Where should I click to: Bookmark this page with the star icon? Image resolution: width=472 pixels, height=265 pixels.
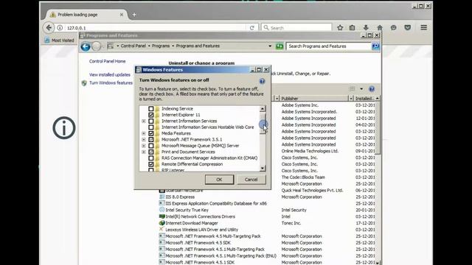(340, 28)
